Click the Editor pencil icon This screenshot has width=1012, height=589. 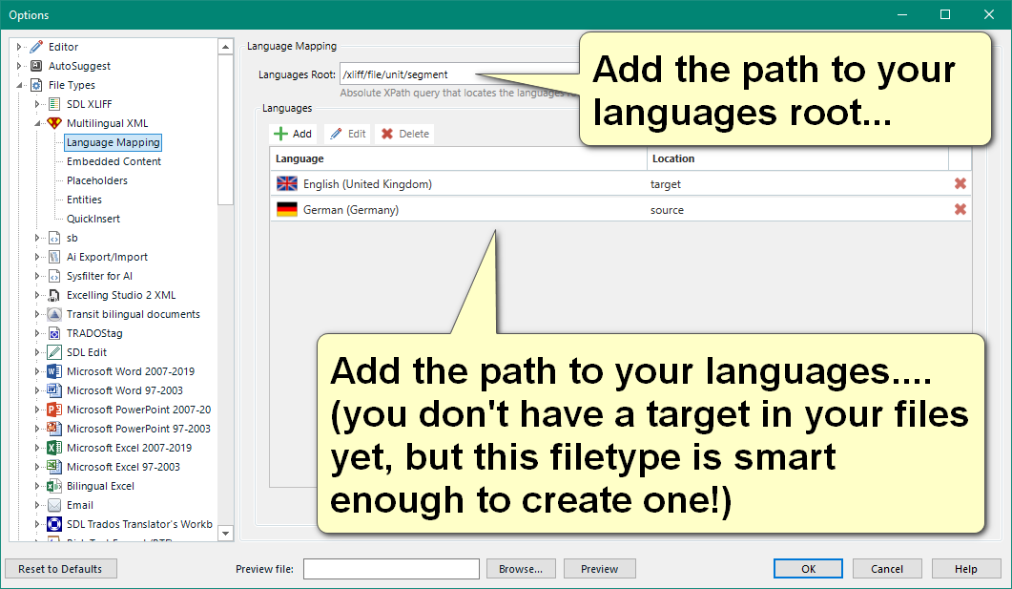pos(37,47)
